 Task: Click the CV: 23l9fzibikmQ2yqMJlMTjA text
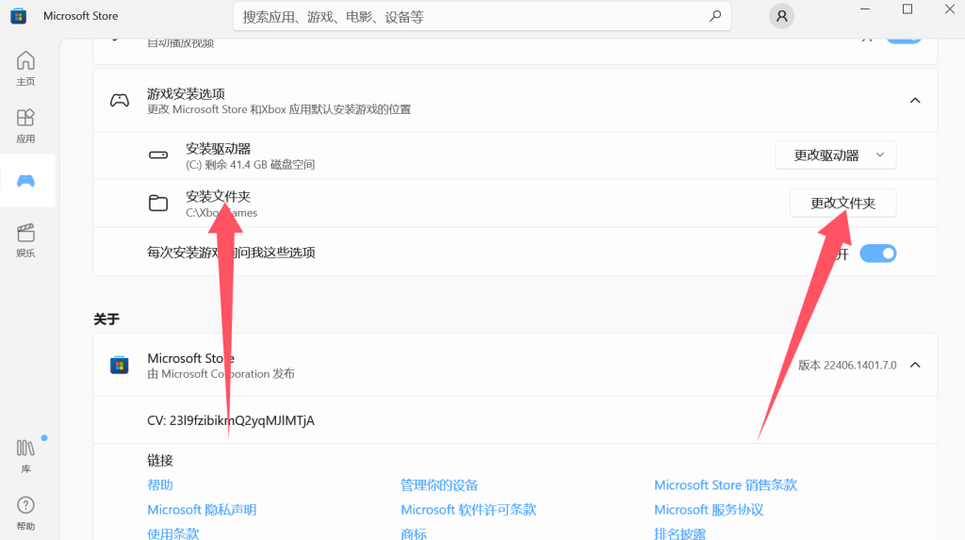point(231,420)
